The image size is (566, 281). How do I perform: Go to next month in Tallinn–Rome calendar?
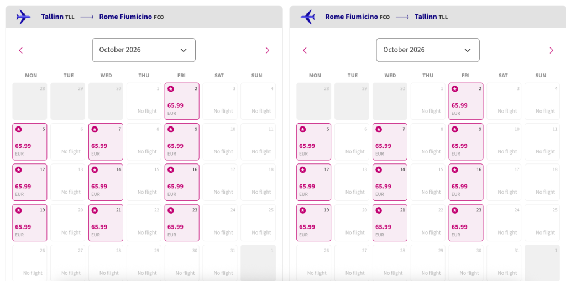point(268,50)
